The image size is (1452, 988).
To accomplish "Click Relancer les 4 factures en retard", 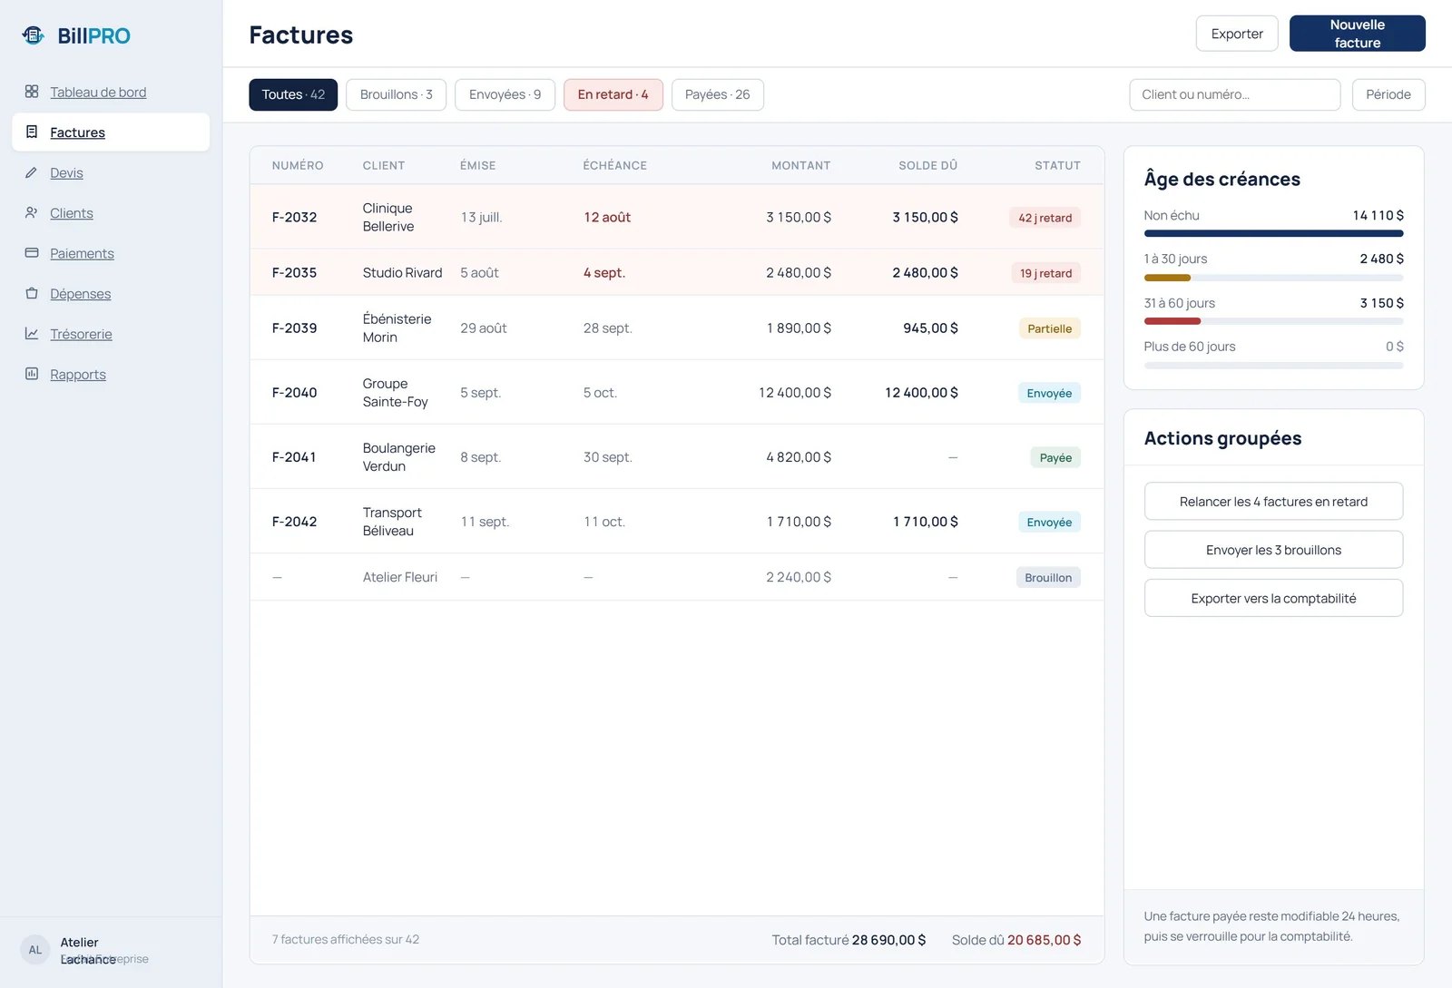I will coord(1273,501).
